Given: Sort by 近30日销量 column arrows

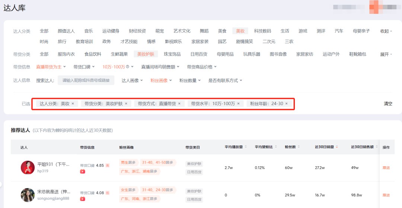Looking at the screenshot, I should pos(336,147).
